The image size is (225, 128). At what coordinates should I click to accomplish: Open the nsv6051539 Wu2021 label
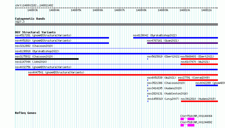tap(162, 78)
